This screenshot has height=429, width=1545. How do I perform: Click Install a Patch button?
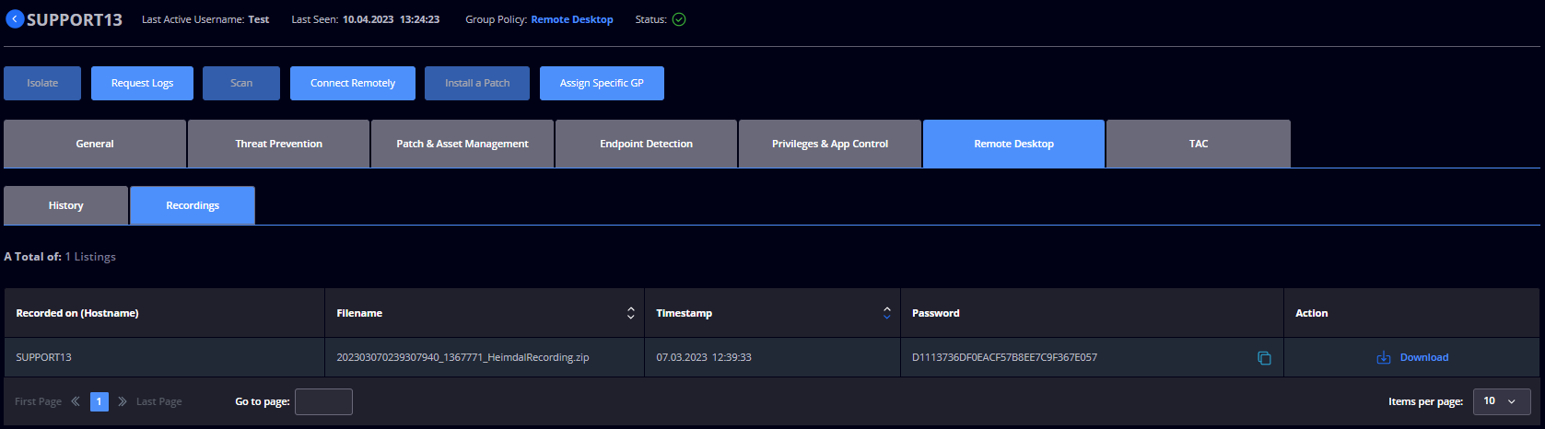[x=477, y=83]
